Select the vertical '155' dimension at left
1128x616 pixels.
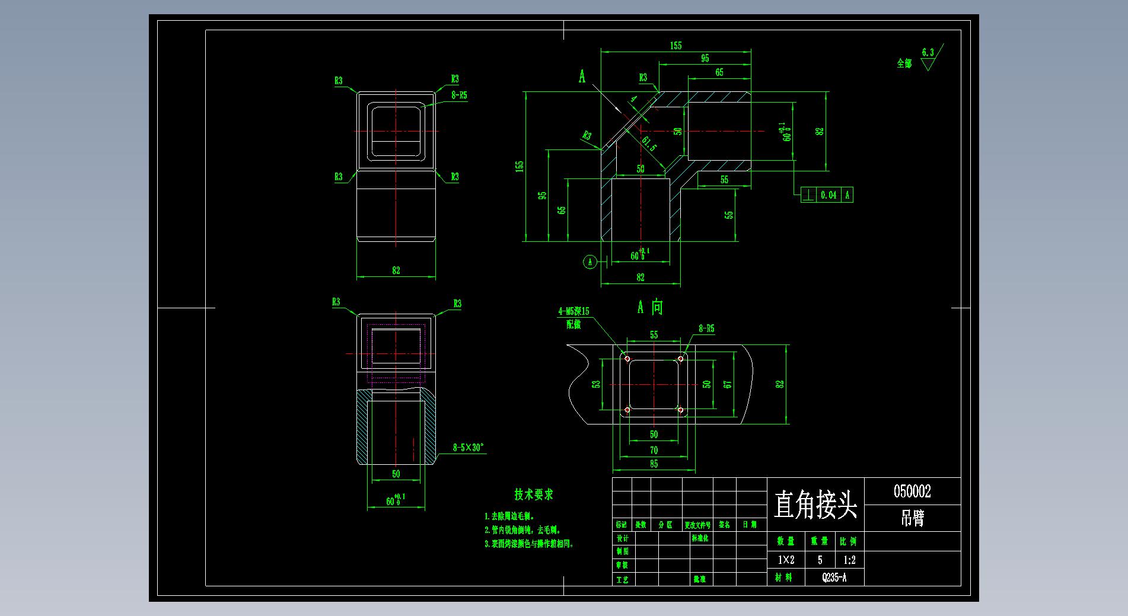click(x=520, y=166)
